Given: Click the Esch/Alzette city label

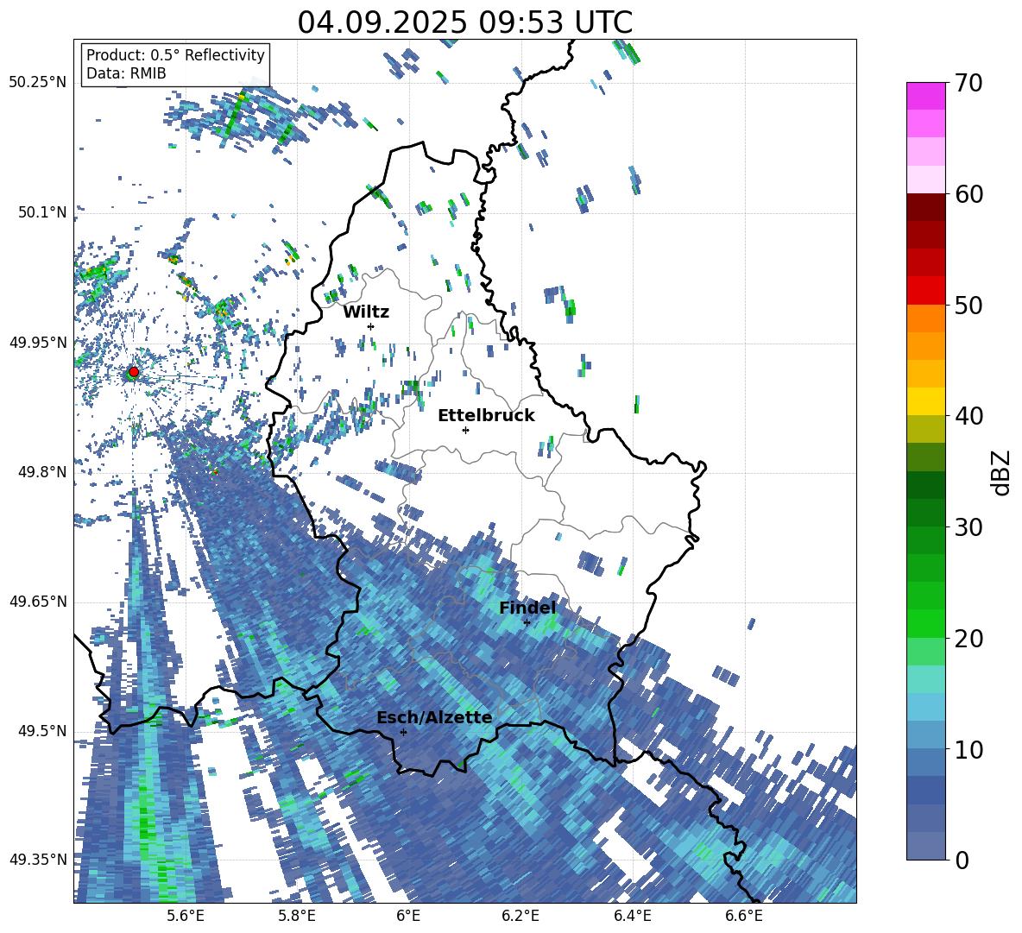Looking at the screenshot, I should coord(434,717).
